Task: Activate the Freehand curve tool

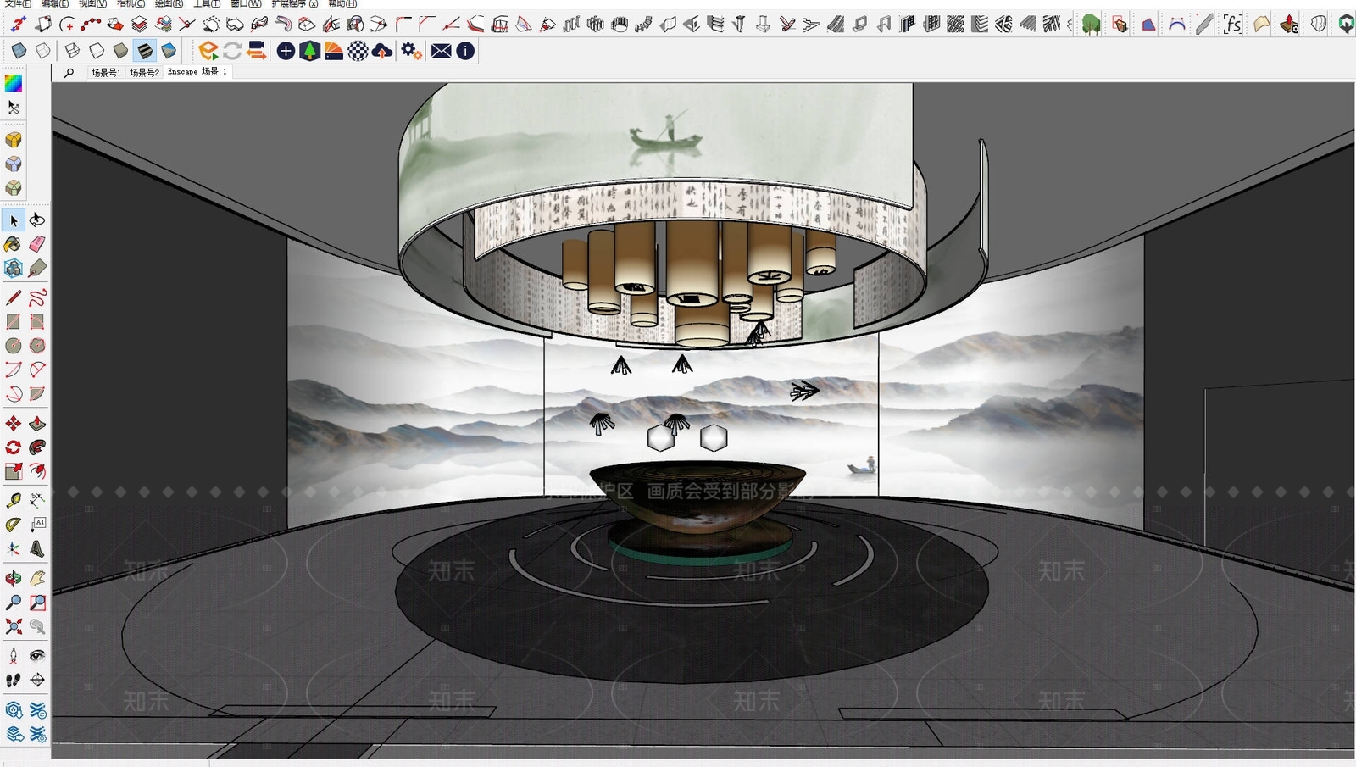Action: click(x=37, y=297)
